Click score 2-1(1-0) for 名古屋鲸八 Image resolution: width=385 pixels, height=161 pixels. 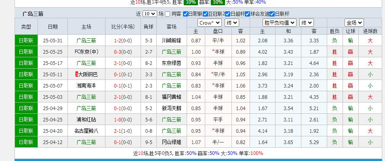(123, 131)
